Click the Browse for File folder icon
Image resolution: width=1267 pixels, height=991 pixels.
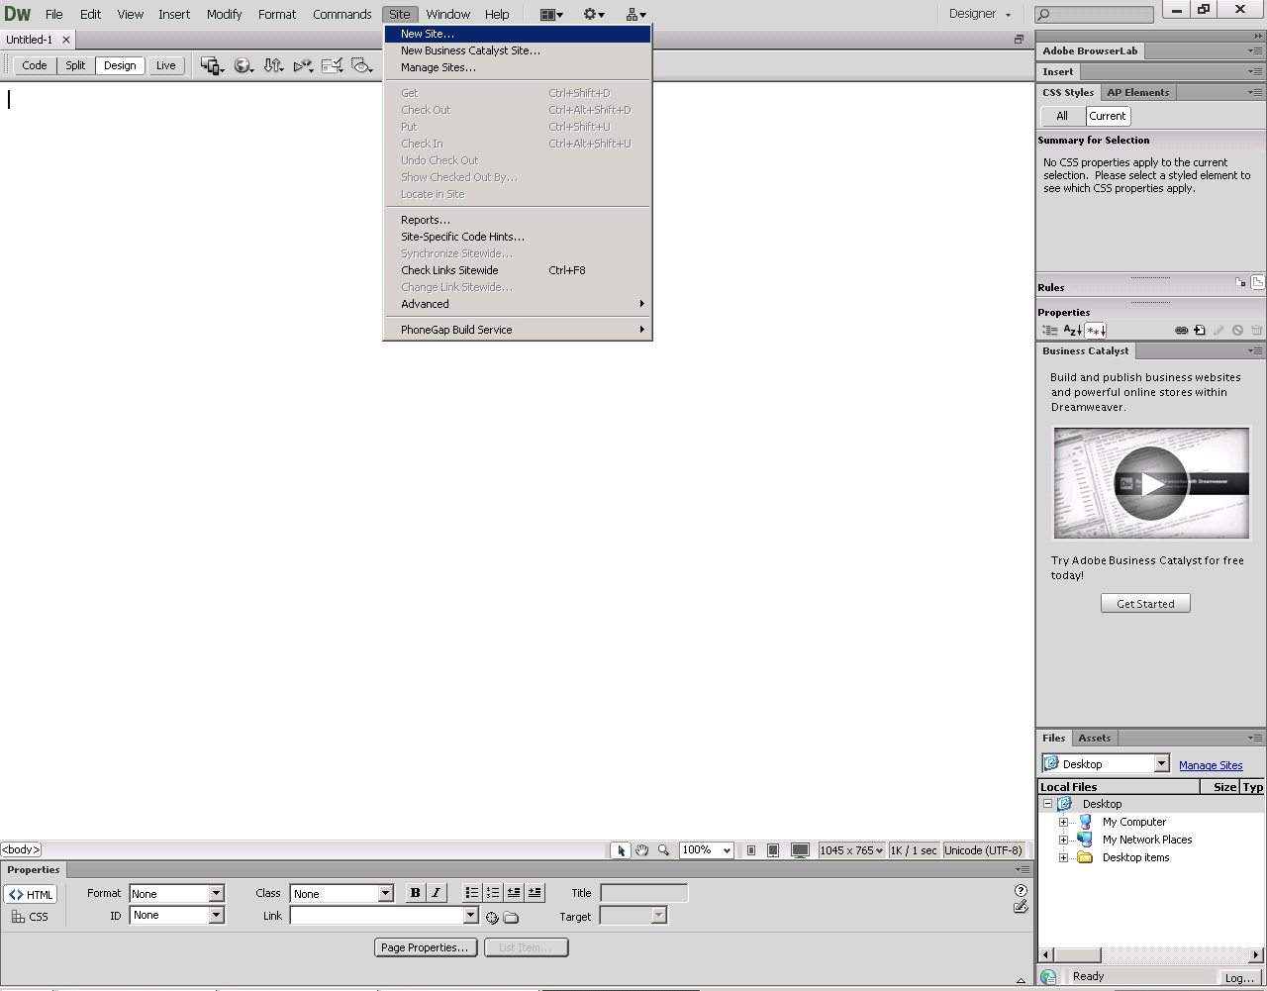coord(511,918)
